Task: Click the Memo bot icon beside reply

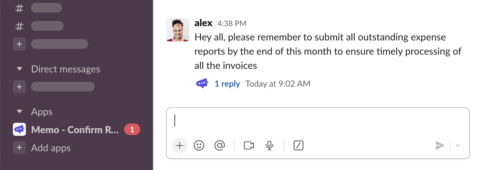Action: (202, 84)
